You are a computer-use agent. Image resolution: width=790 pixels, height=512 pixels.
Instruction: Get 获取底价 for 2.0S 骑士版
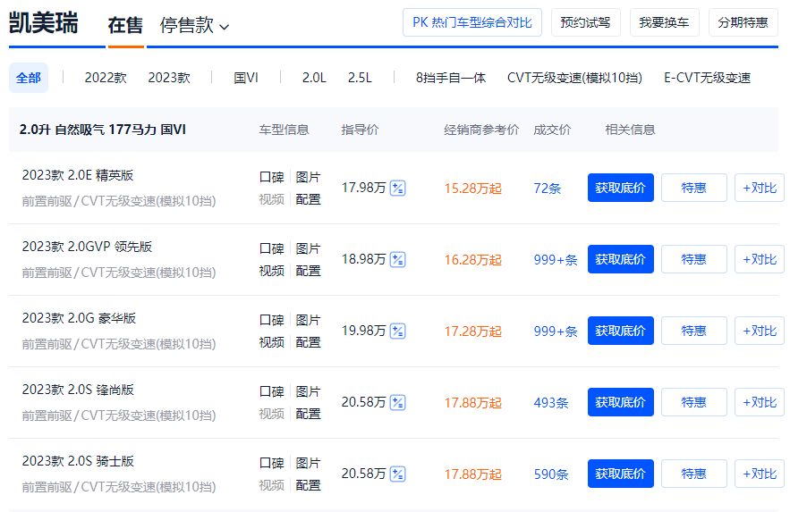click(620, 474)
